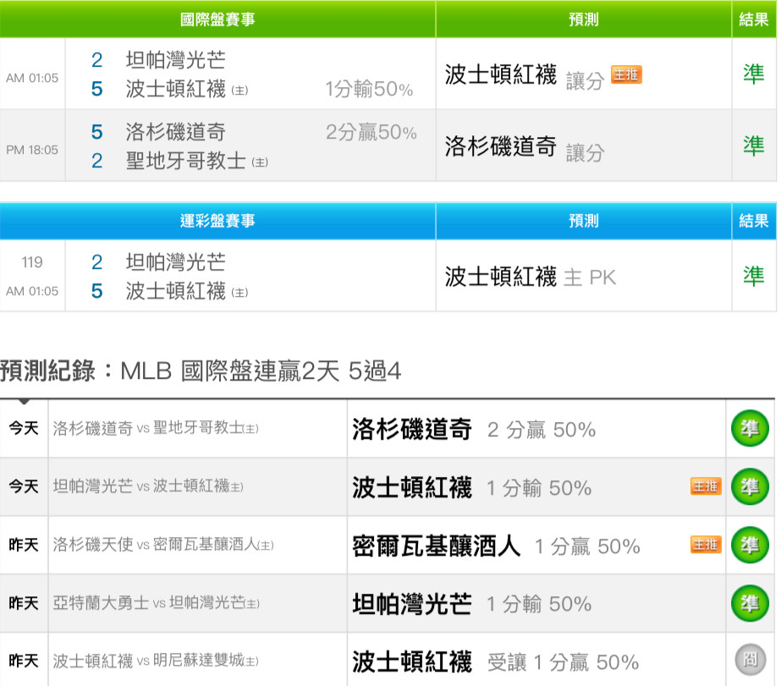Image resolution: width=781 pixels, height=686 pixels.
Task: Click the 預測 header in the green 國際盤 table
Action: (584, 19)
